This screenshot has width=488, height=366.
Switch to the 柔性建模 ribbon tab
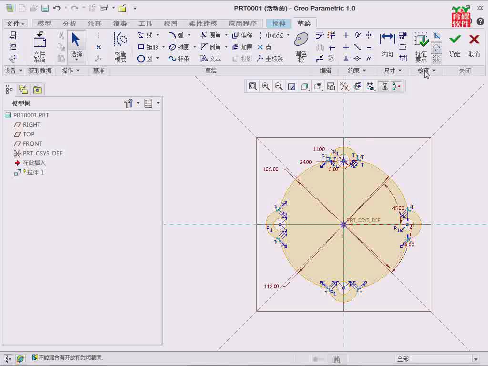click(203, 23)
